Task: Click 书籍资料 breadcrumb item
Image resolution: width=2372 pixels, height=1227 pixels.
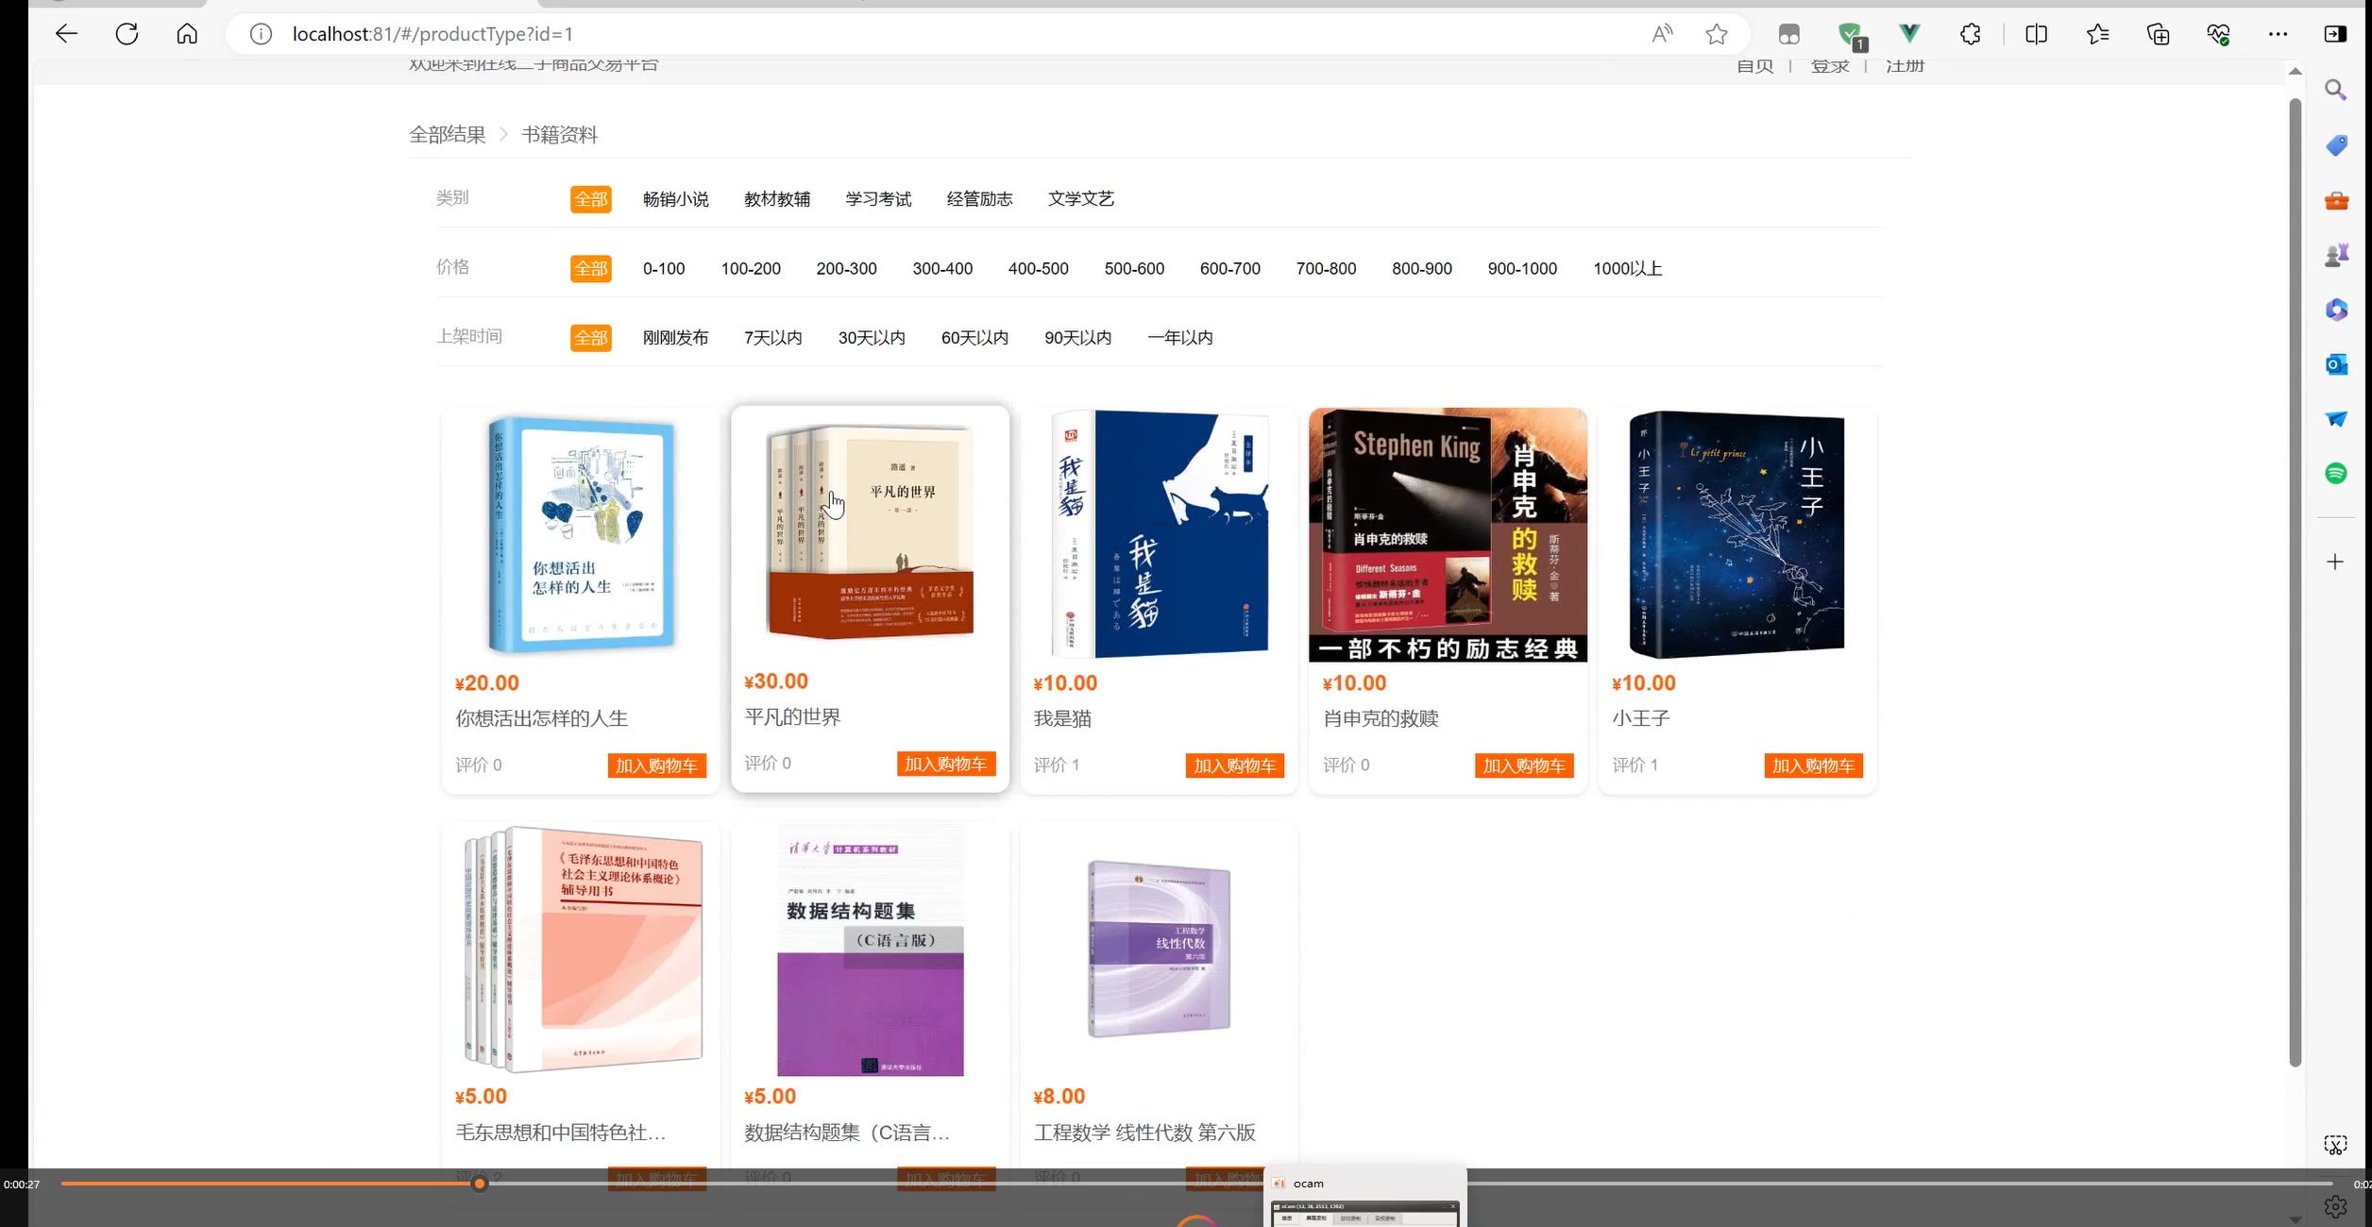Action: point(560,135)
